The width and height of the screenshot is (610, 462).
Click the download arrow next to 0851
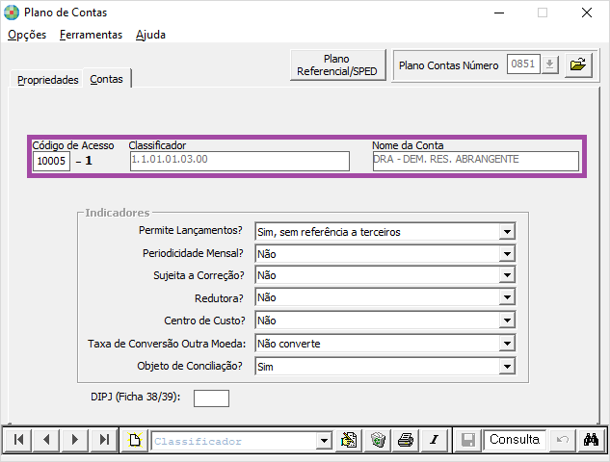(549, 64)
